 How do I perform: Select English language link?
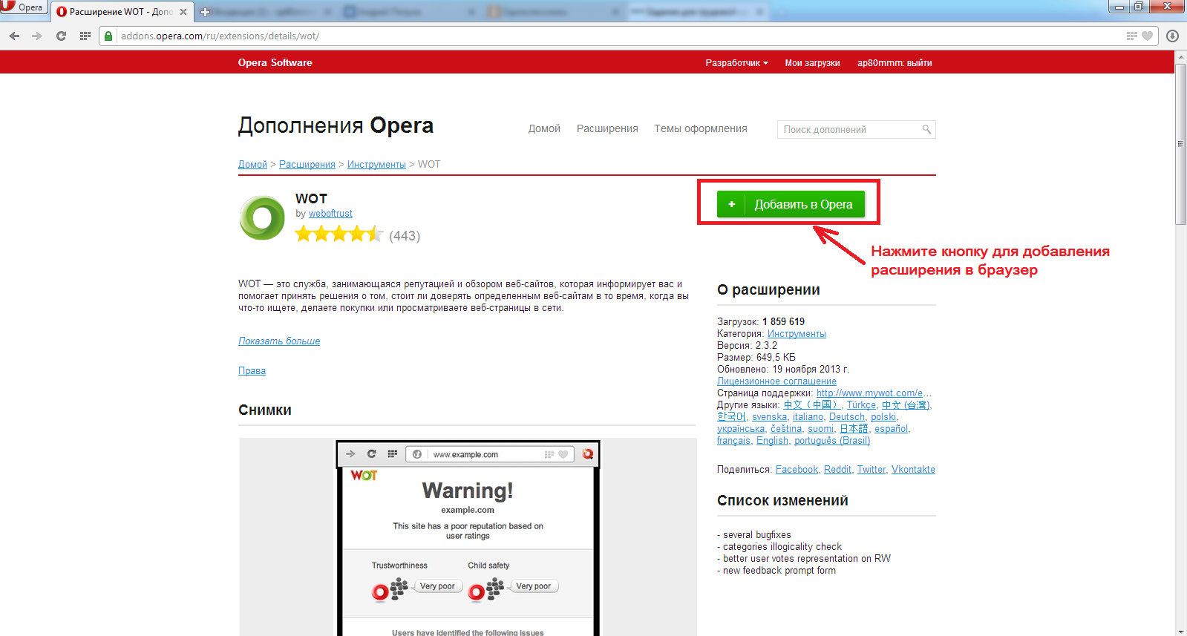(772, 441)
